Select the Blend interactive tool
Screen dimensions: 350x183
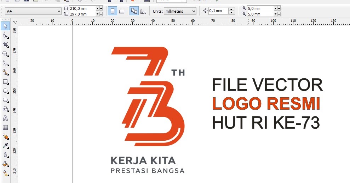click(x=5, y=136)
